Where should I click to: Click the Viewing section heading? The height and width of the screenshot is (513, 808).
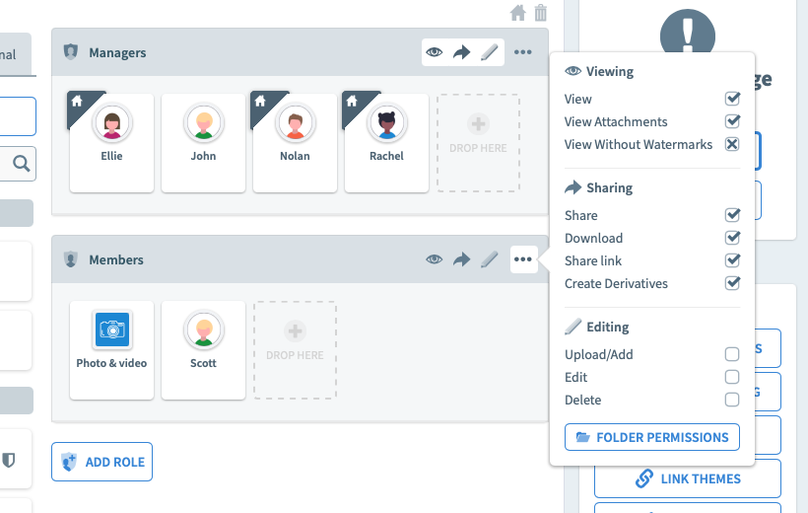pos(610,71)
